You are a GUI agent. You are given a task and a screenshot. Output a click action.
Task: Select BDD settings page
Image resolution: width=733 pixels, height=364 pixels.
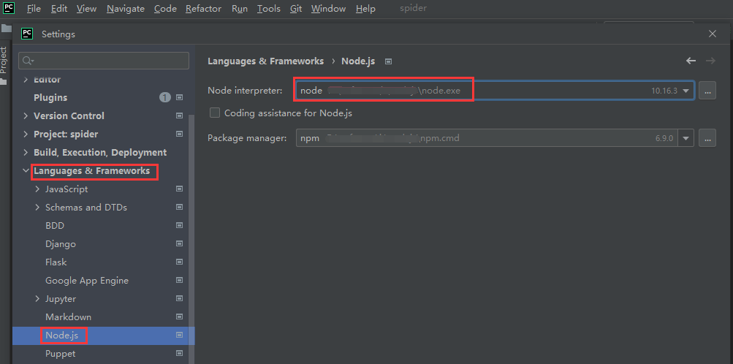pos(55,226)
